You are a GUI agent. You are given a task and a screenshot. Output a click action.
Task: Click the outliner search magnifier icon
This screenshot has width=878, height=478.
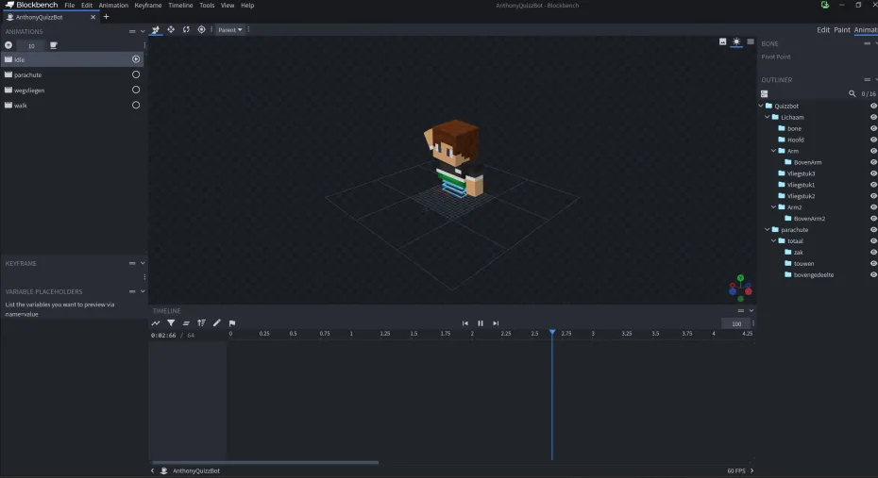[853, 94]
